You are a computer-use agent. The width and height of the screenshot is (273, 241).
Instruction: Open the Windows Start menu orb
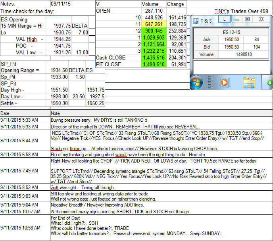point(196,82)
